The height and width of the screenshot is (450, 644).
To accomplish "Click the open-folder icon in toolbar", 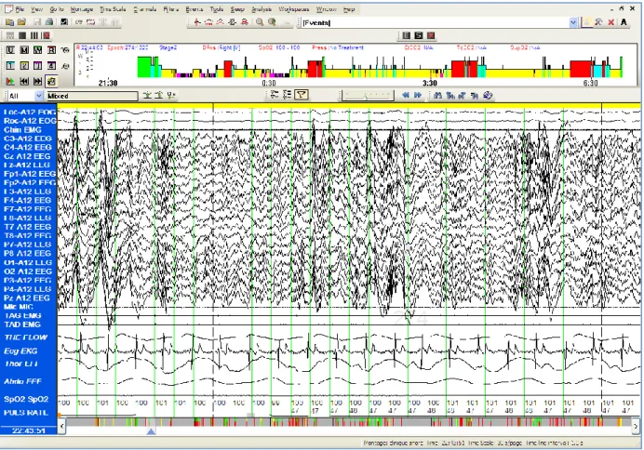I will click(x=21, y=22).
